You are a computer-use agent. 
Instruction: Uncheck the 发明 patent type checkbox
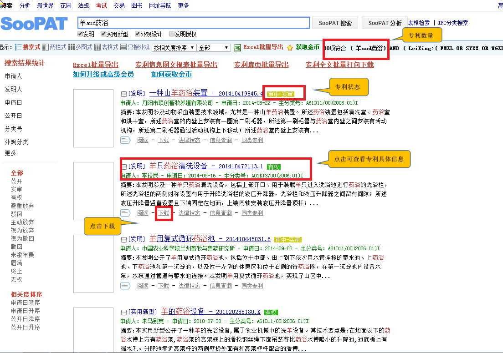pos(80,34)
